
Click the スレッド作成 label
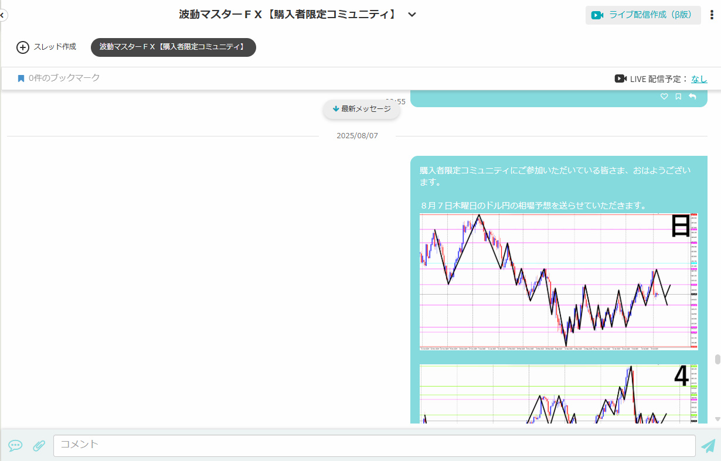[x=55, y=47]
